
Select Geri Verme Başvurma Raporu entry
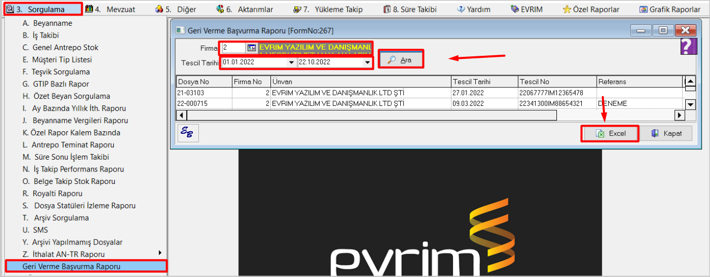click(86, 266)
